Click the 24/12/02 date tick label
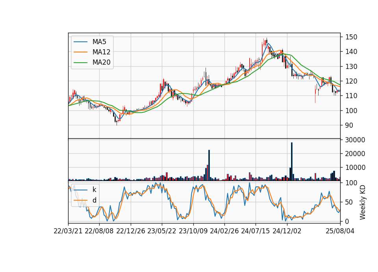 point(287,231)
